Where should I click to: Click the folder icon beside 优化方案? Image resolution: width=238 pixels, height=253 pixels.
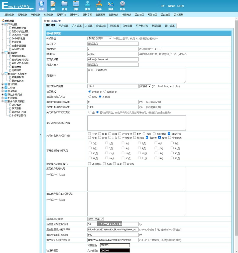[6, 91]
